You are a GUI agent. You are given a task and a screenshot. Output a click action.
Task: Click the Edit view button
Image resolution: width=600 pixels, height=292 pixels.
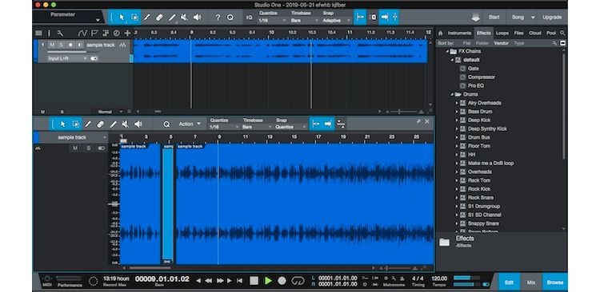click(x=509, y=282)
